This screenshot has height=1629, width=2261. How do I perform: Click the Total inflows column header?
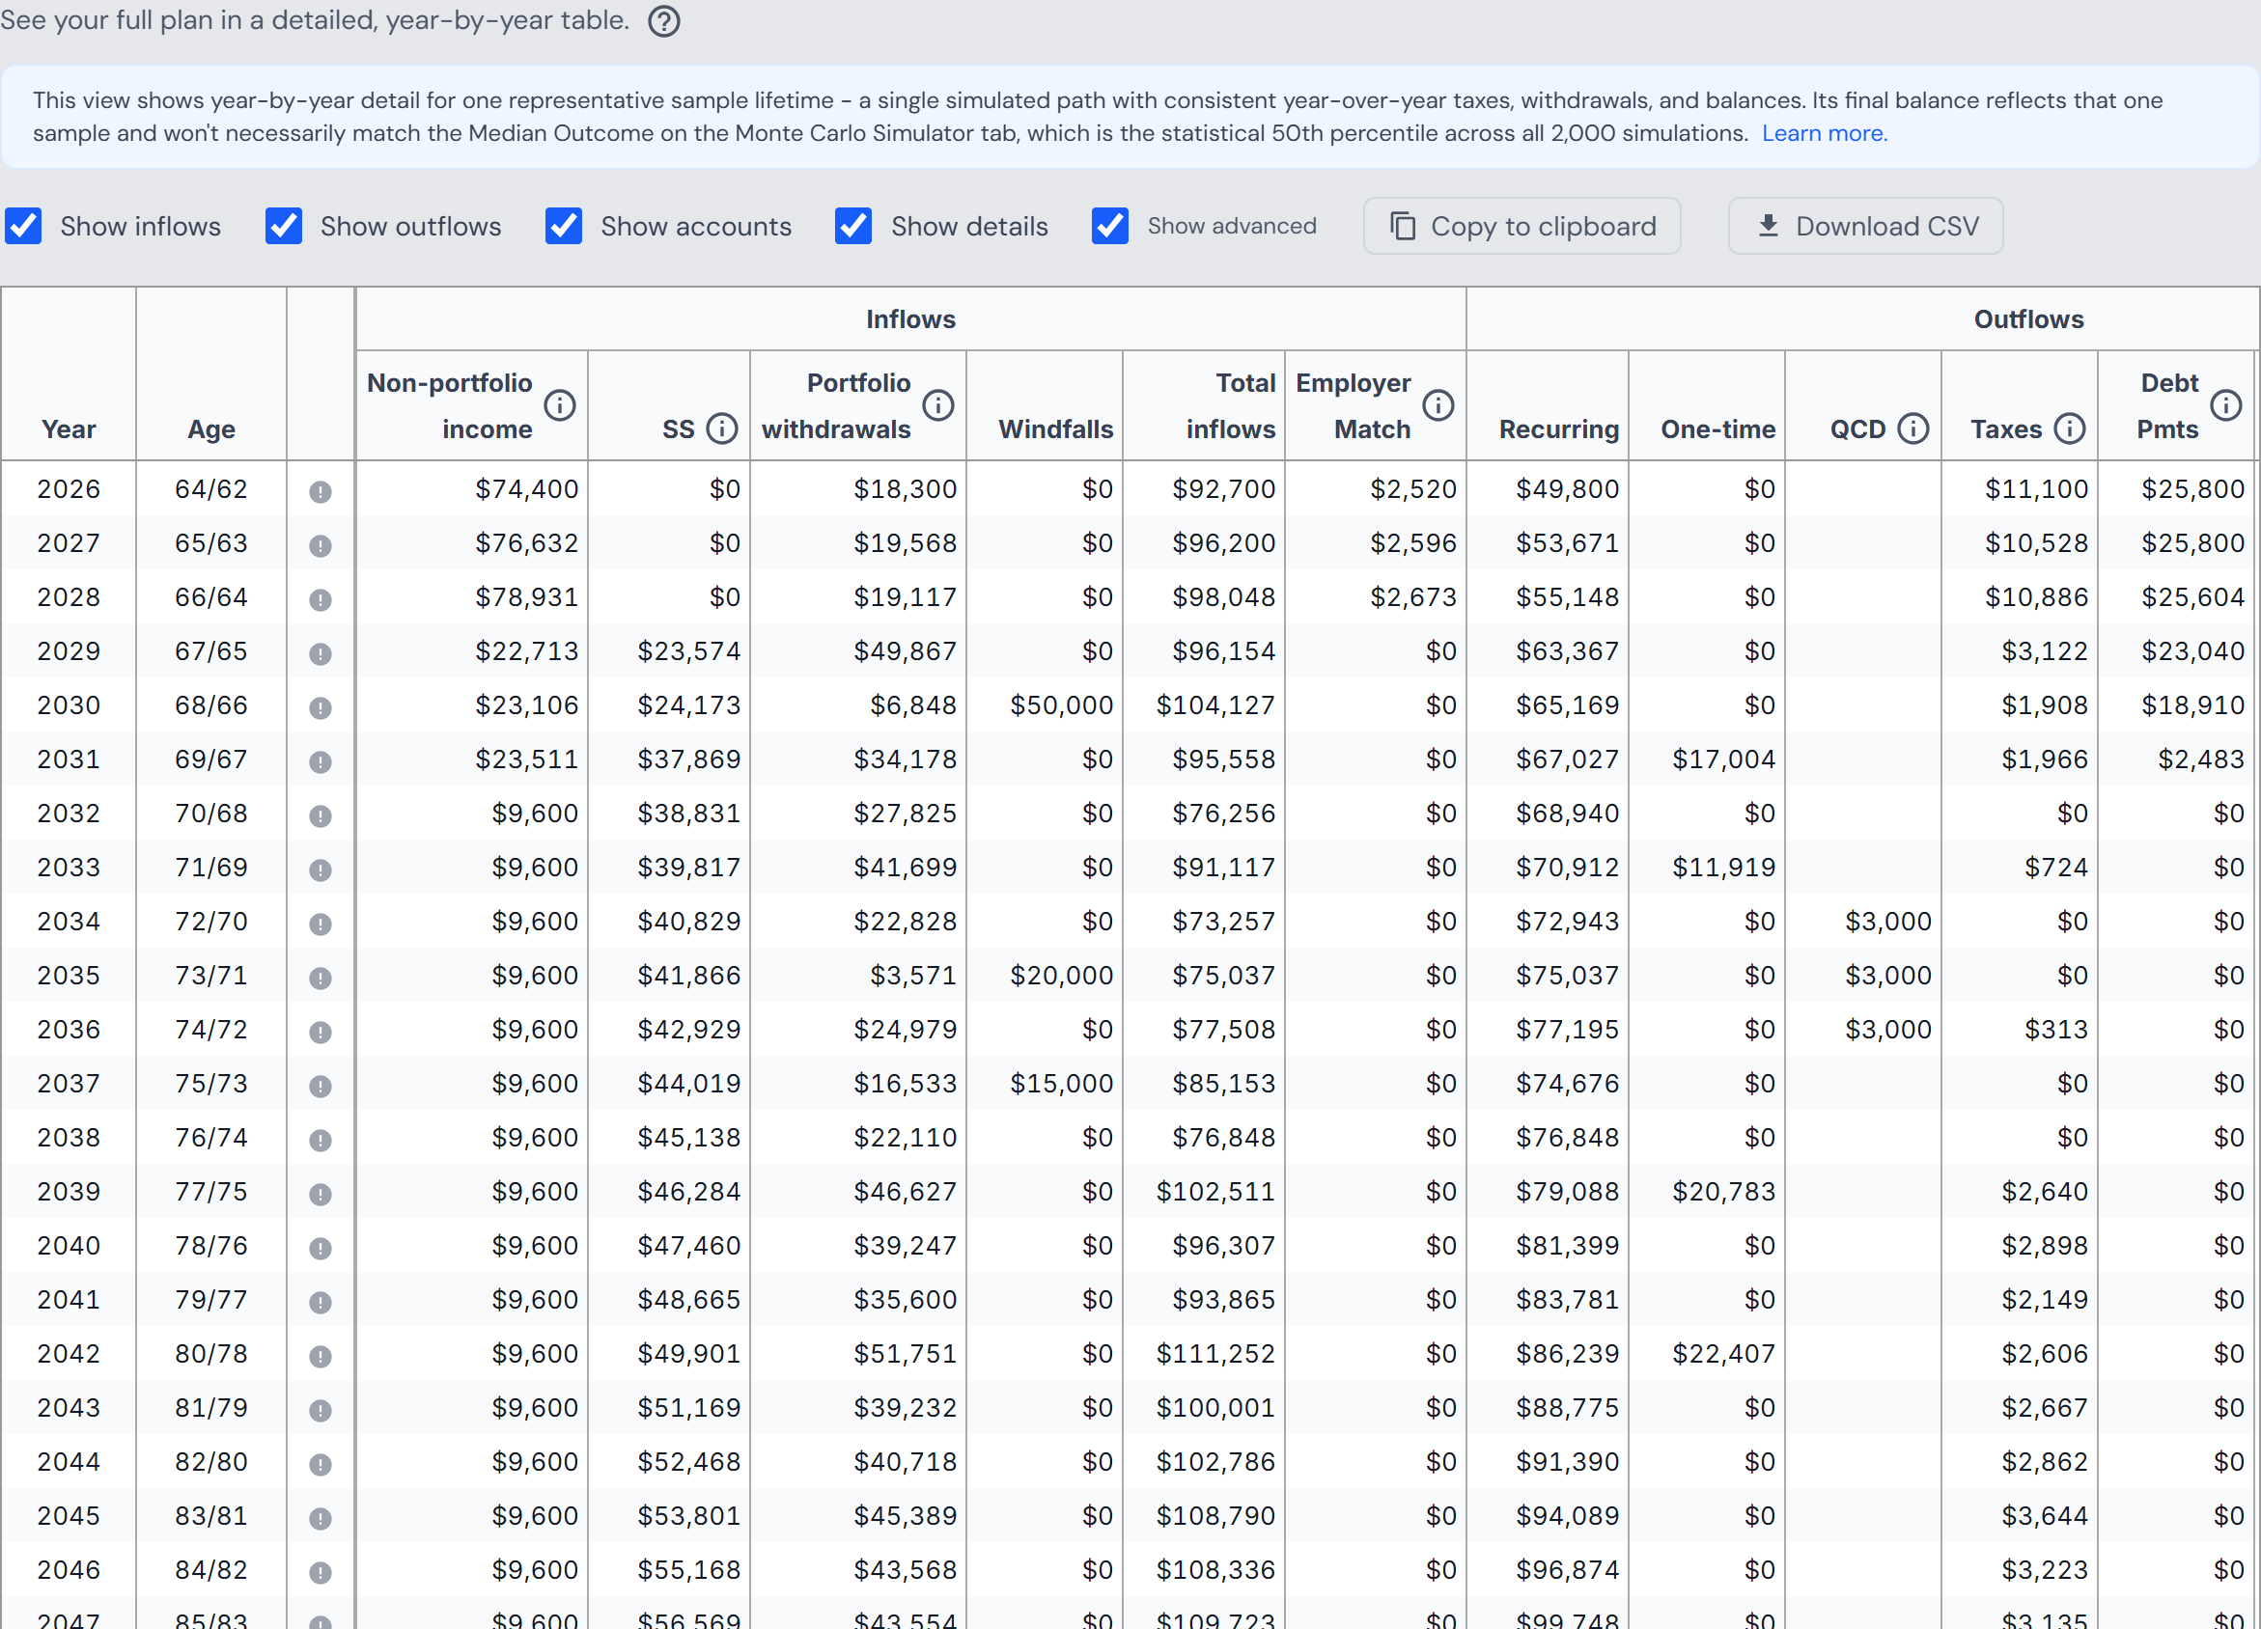pos(1231,405)
